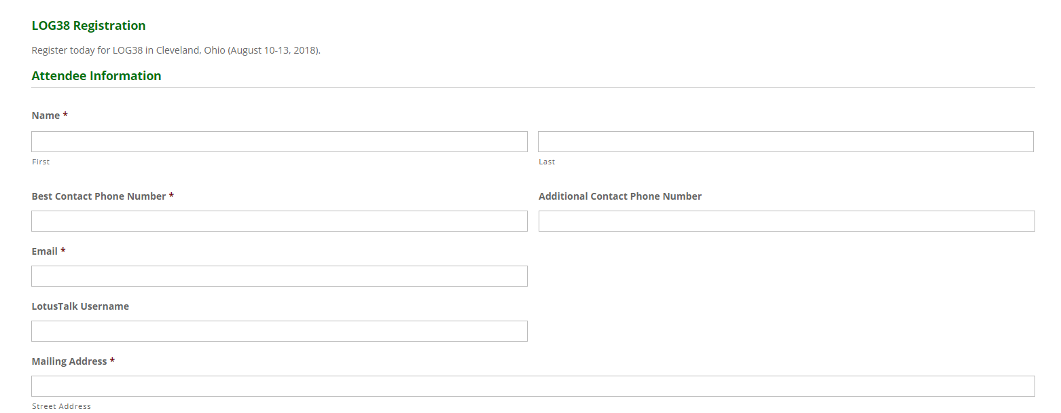Click the Additional Contact Phone Number label
Viewport: 1061px width, 413px height.
point(620,196)
